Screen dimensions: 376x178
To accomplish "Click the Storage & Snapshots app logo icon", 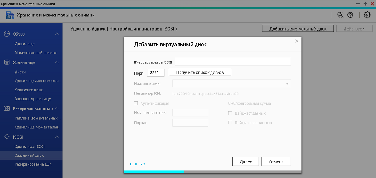I will coord(9,15).
